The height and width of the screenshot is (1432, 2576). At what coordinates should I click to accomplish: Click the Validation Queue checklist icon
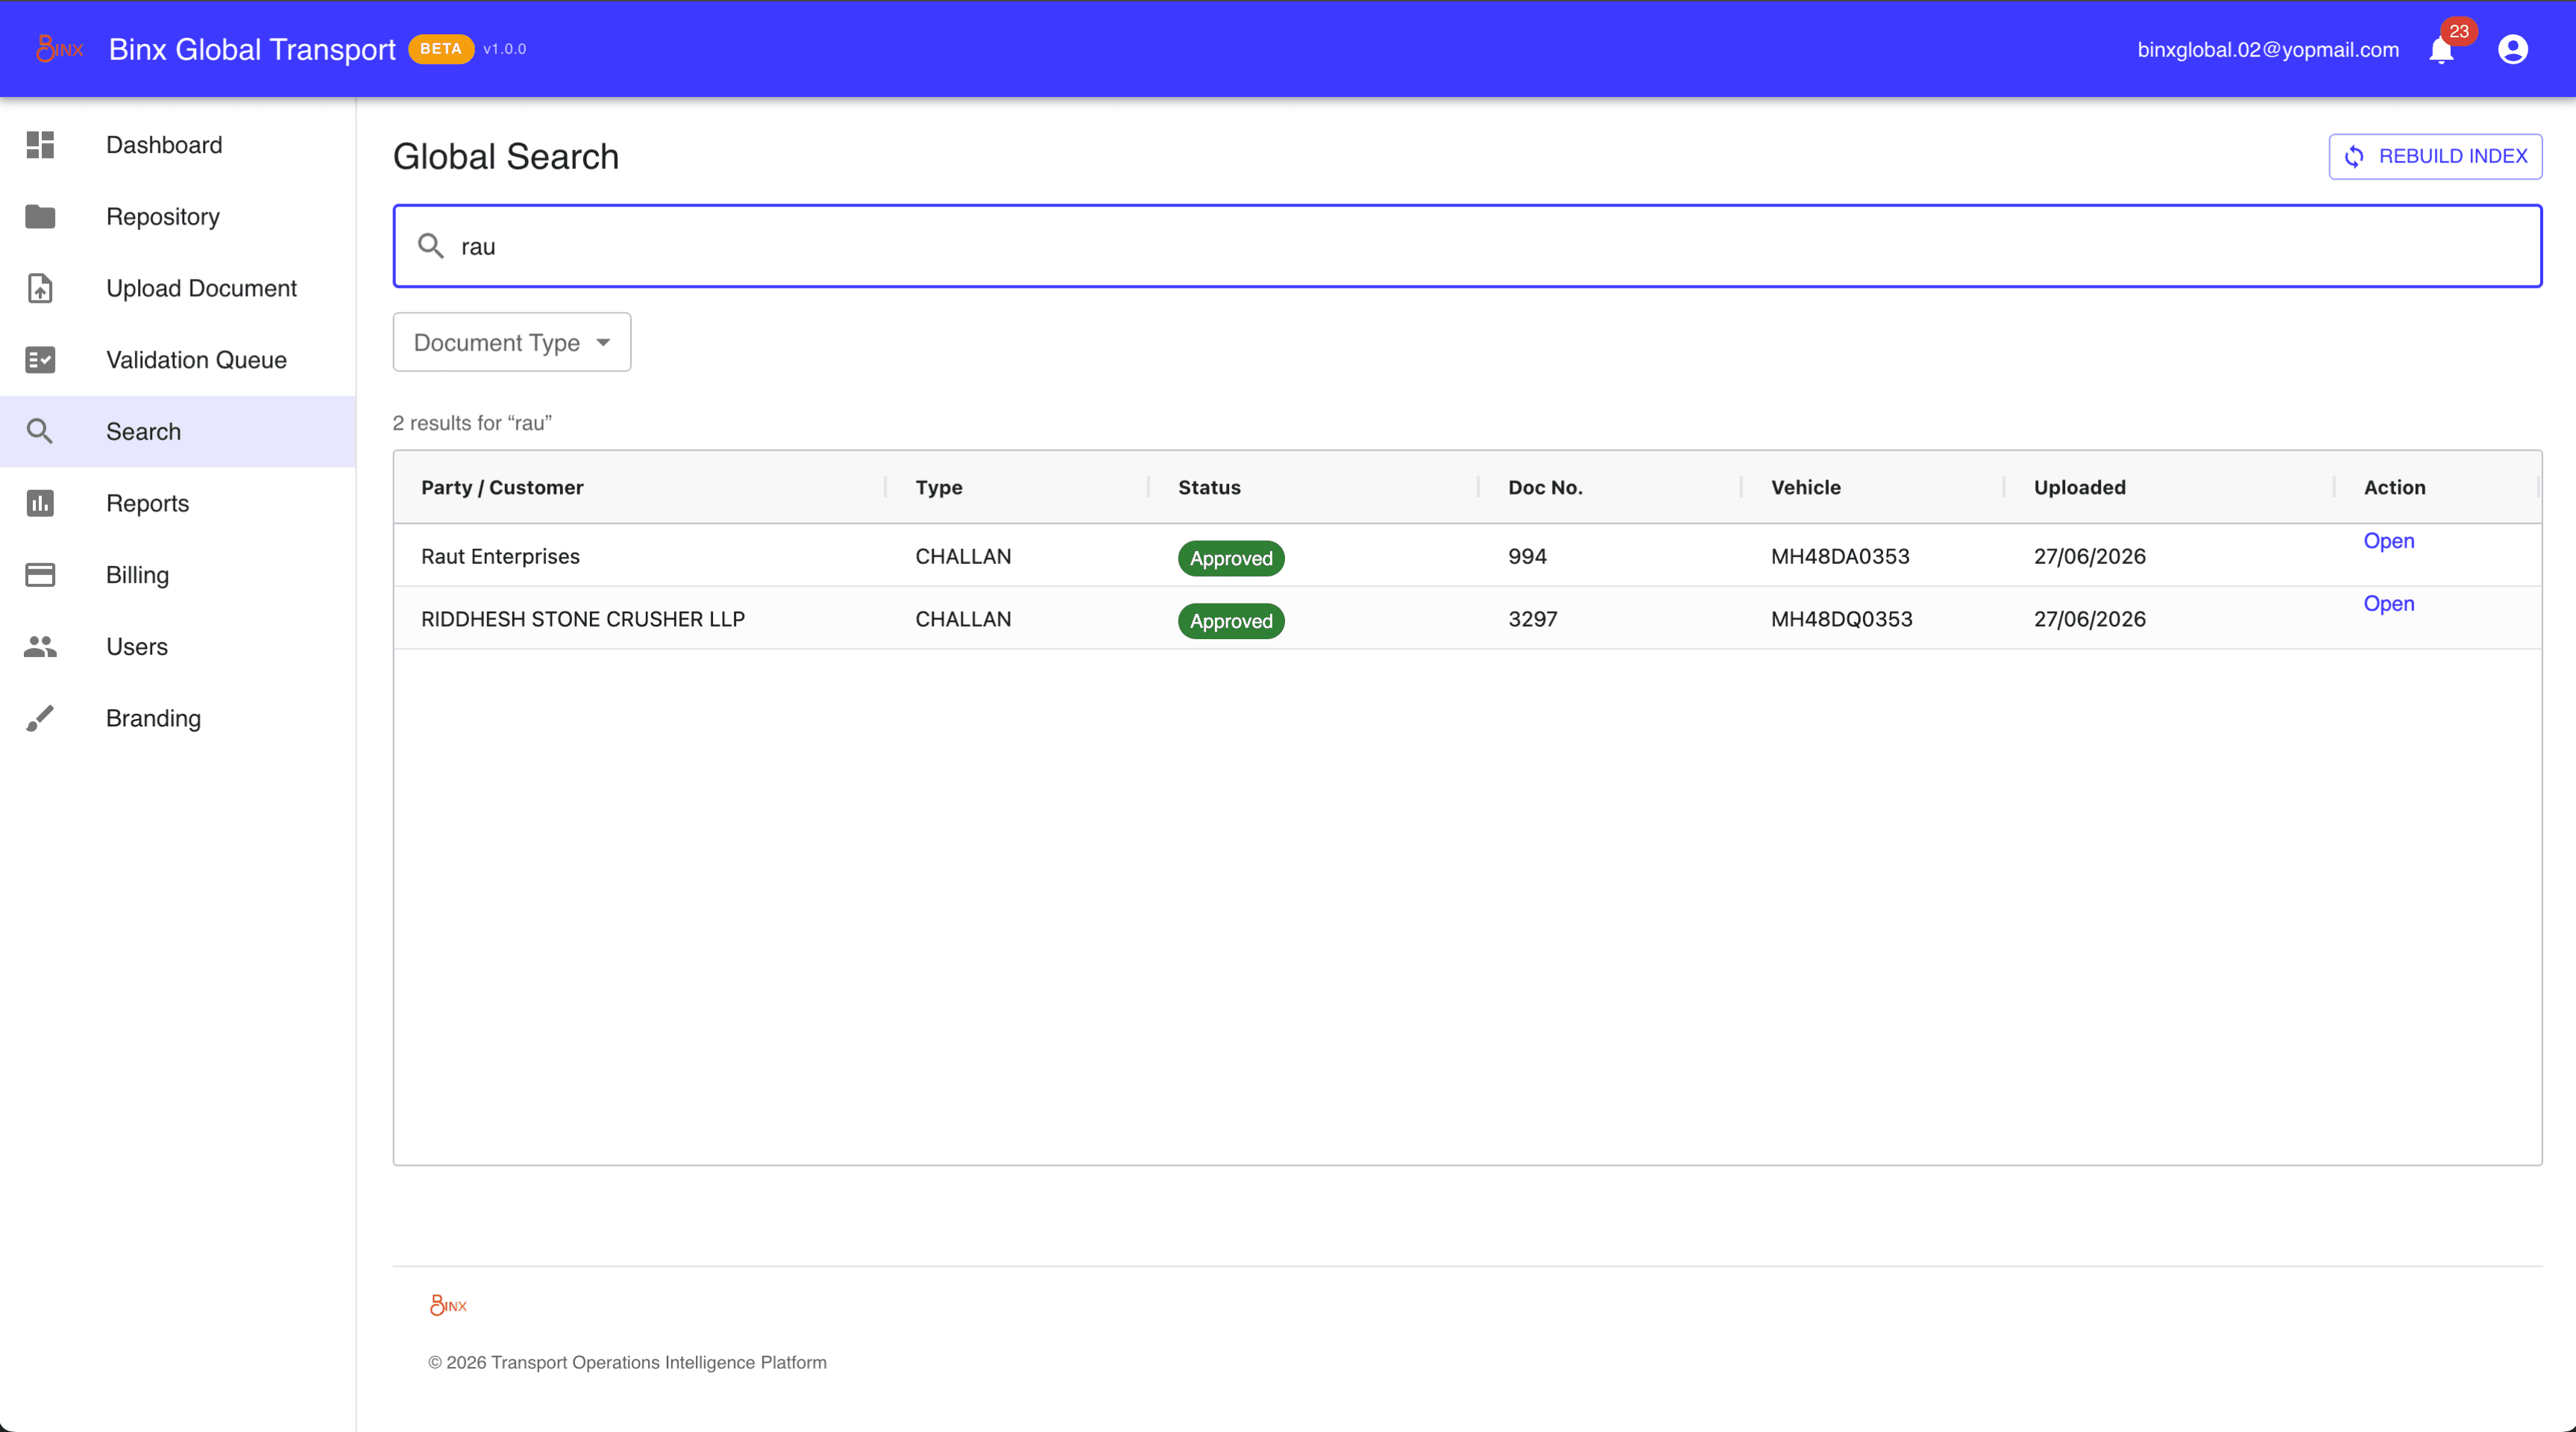[40, 360]
